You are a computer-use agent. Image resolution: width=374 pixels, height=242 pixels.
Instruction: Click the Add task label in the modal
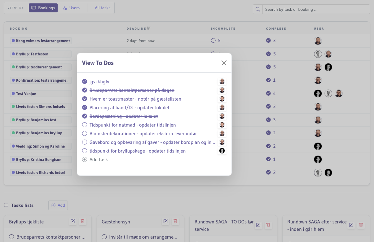click(x=98, y=159)
